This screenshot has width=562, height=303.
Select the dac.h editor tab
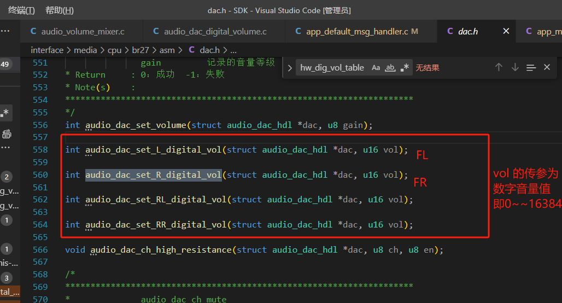click(x=468, y=32)
